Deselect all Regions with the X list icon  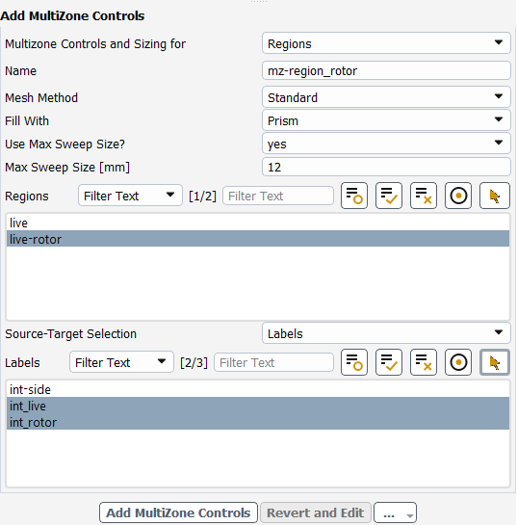click(x=424, y=196)
